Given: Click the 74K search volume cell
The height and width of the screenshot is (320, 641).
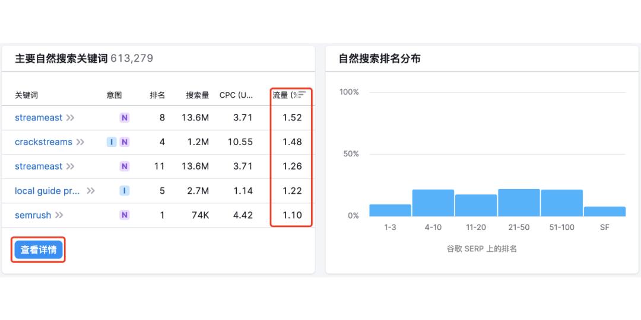Looking at the screenshot, I should pyautogui.click(x=201, y=215).
